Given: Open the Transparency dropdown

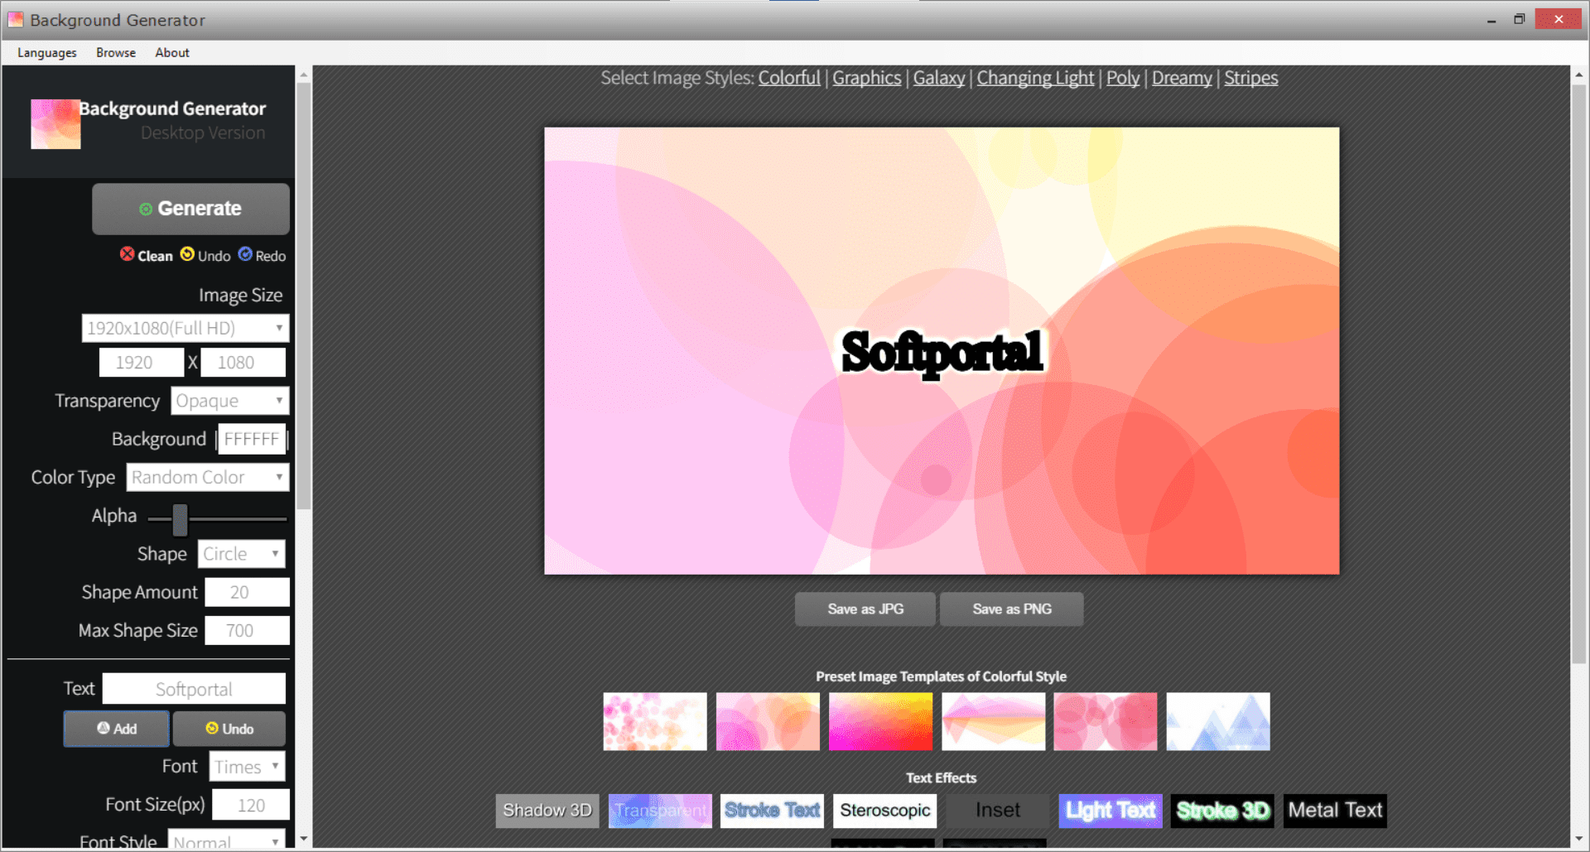Looking at the screenshot, I should [x=230, y=401].
